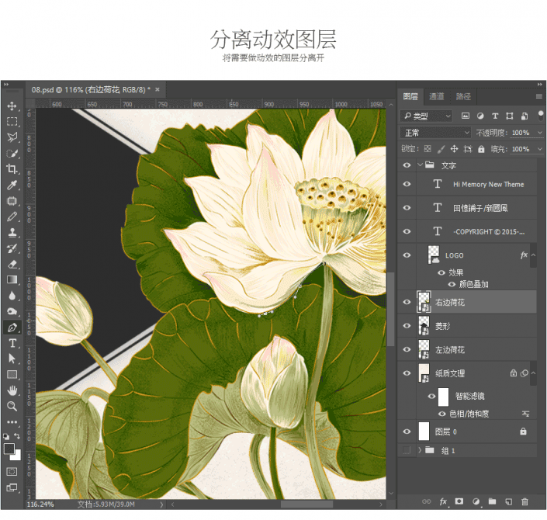Screen dimensions: 547x520
Task: Open the 填充 fill dropdown arrow
Action: [x=540, y=149]
